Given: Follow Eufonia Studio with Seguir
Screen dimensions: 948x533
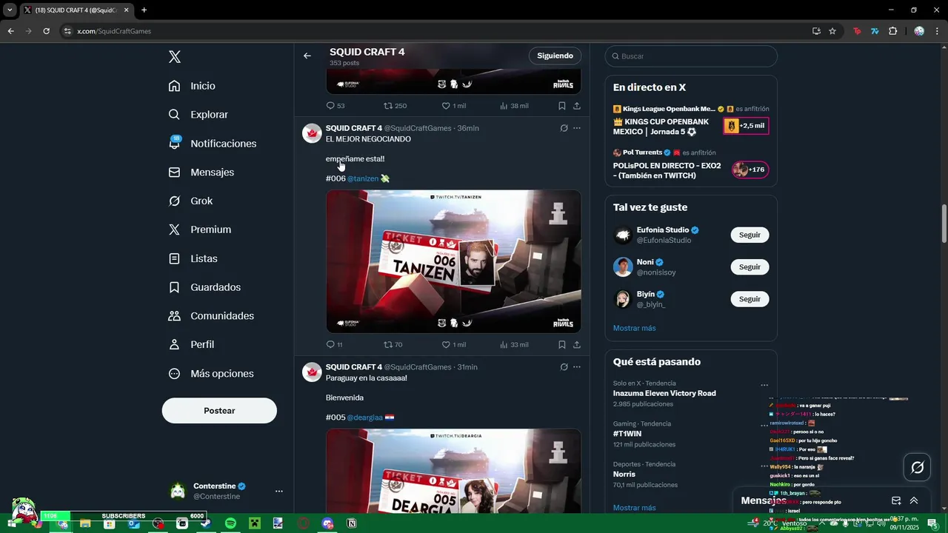Looking at the screenshot, I should point(750,235).
